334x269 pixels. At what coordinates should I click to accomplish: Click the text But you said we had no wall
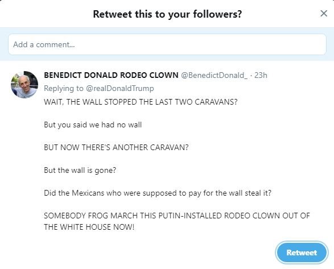point(93,125)
